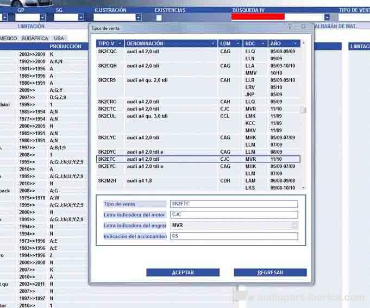The width and height of the screenshot is (370, 308).
Task: Sort by NDC column header
Action: click(x=255, y=43)
